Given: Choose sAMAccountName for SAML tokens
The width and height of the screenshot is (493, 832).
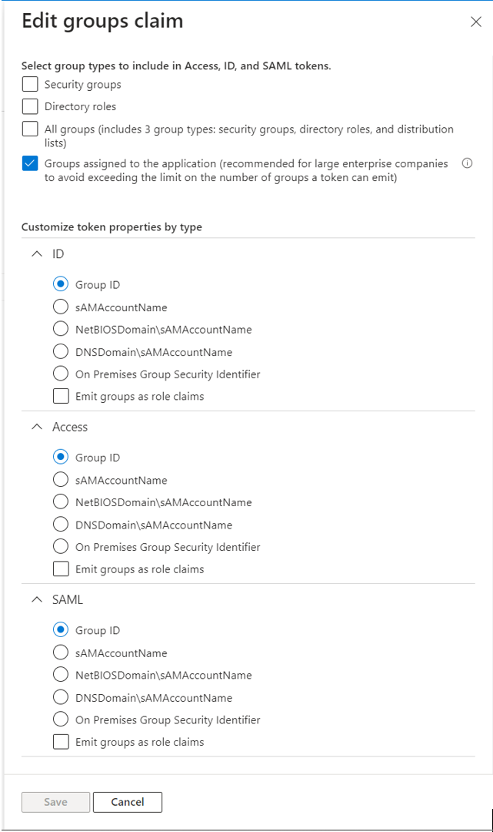Looking at the screenshot, I should tap(61, 653).
